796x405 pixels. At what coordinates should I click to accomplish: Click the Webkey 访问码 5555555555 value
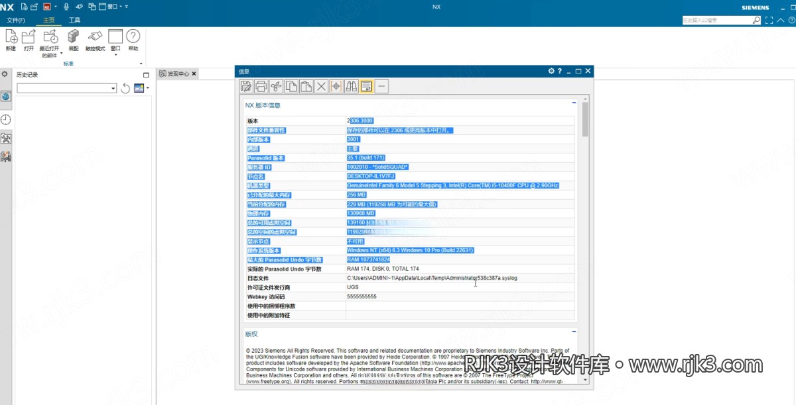tap(362, 297)
